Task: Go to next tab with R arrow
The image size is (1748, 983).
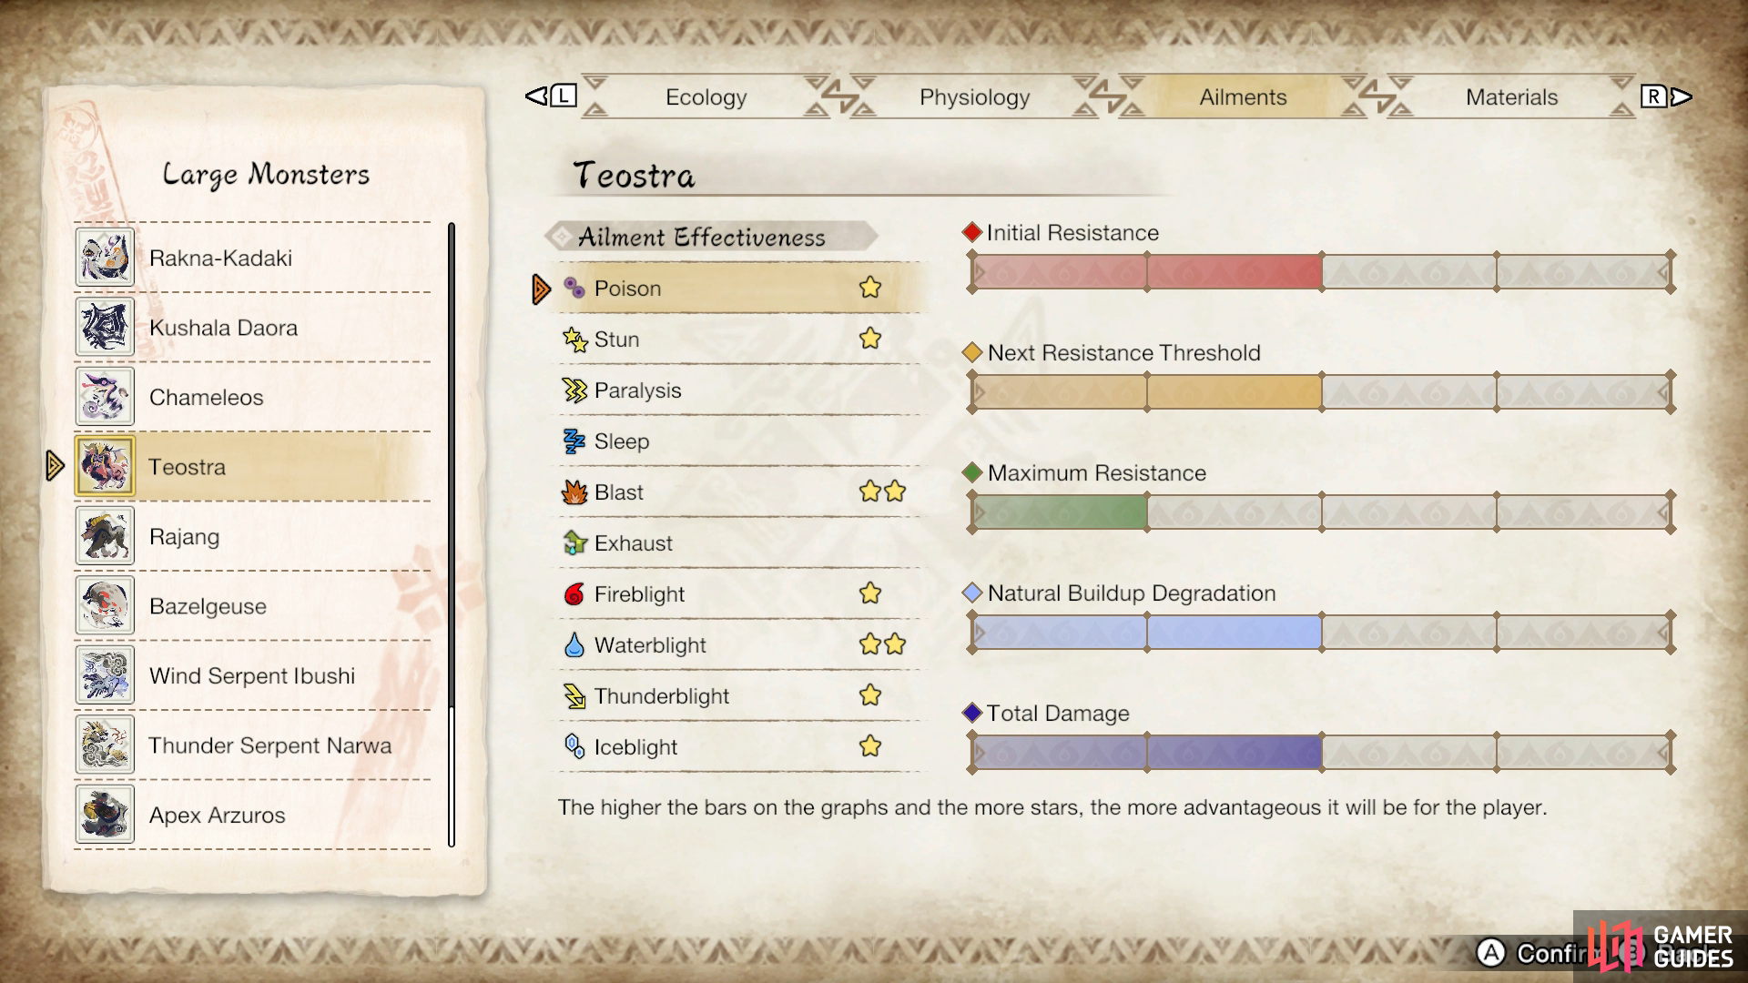Action: coord(1666,96)
